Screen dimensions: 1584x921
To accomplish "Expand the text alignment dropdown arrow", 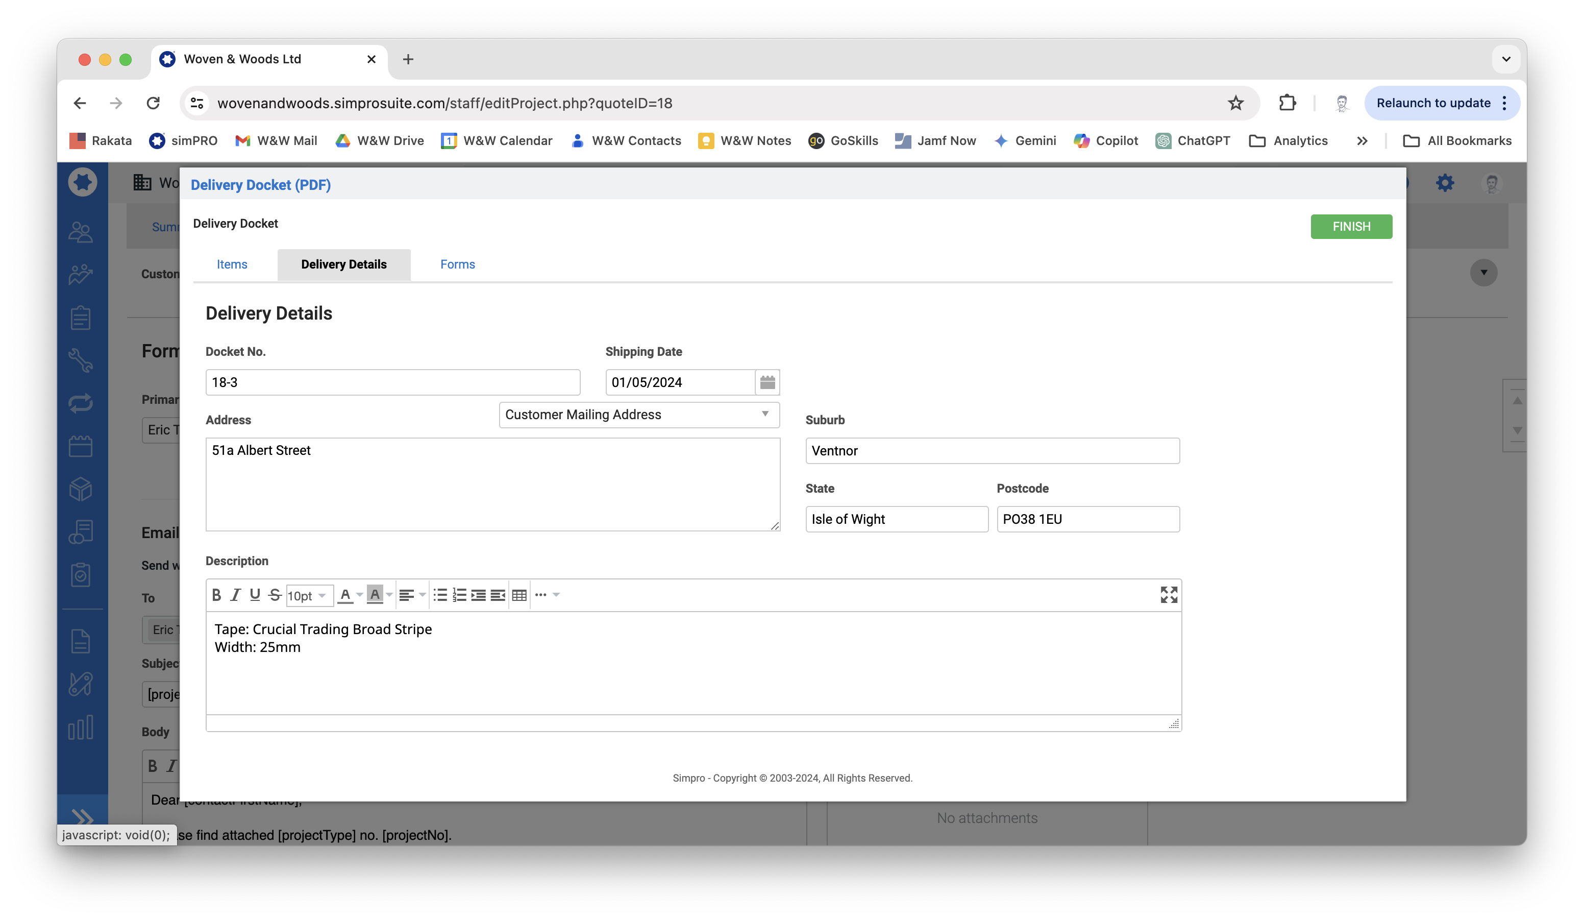I will click(x=423, y=595).
